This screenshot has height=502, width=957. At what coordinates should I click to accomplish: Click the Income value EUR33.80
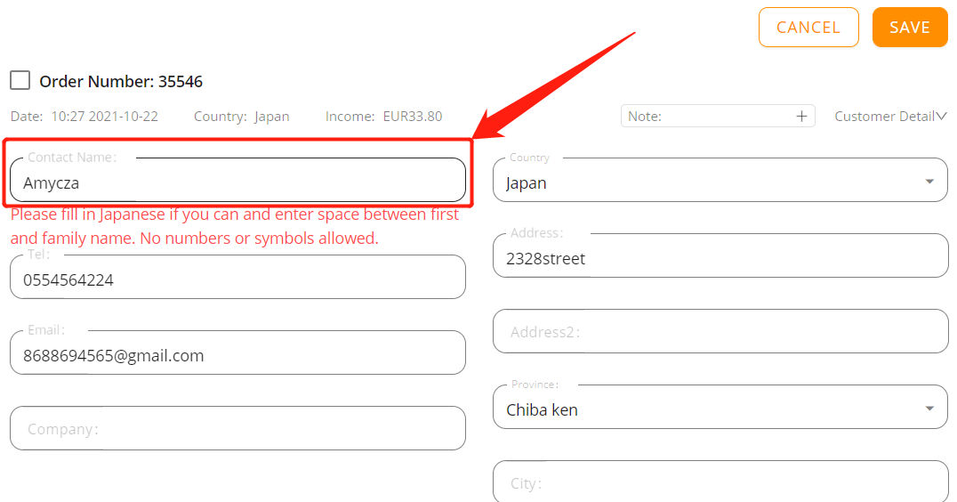pyautogui.click(x=413, y=116)
